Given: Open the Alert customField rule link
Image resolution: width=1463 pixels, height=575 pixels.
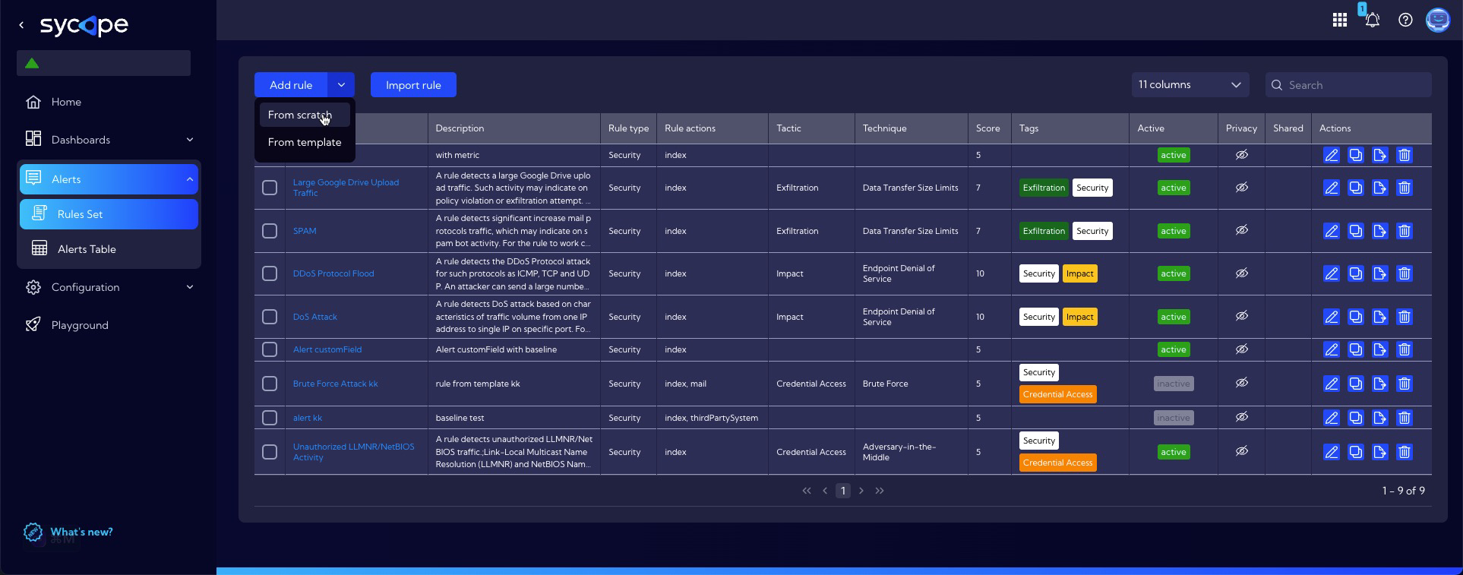Looking at the screenshot, I should coord(327,349).
